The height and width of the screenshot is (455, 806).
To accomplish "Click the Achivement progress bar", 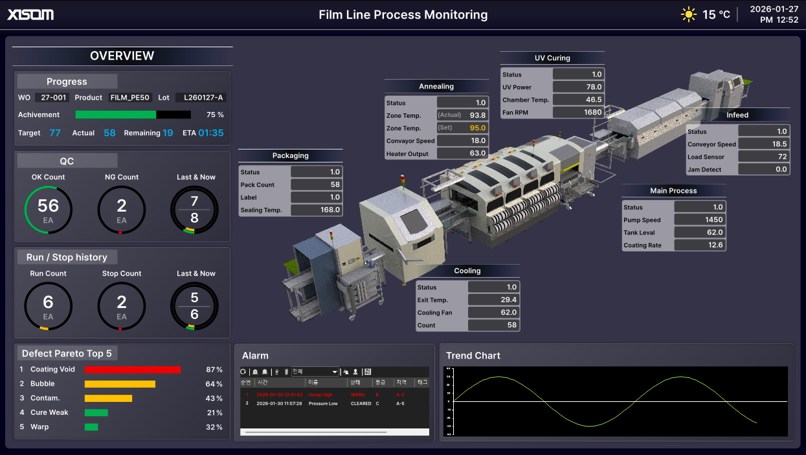I will click(133, 115).
